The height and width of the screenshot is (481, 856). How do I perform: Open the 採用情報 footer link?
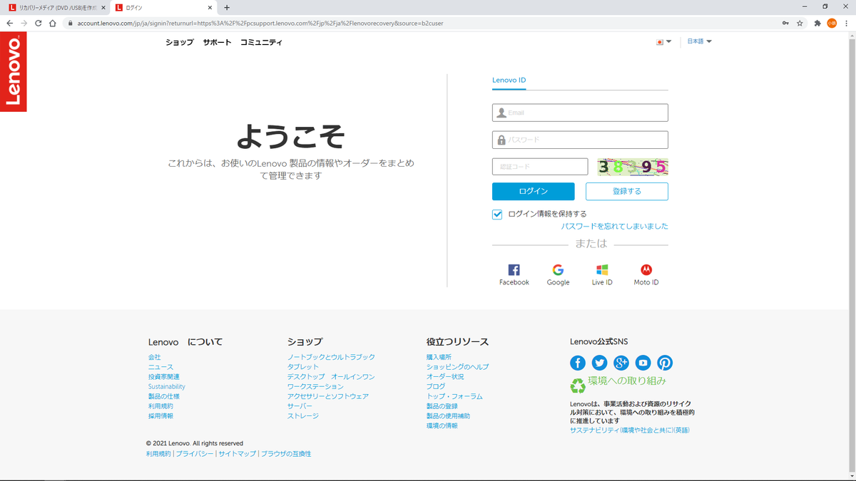[160, 415]
